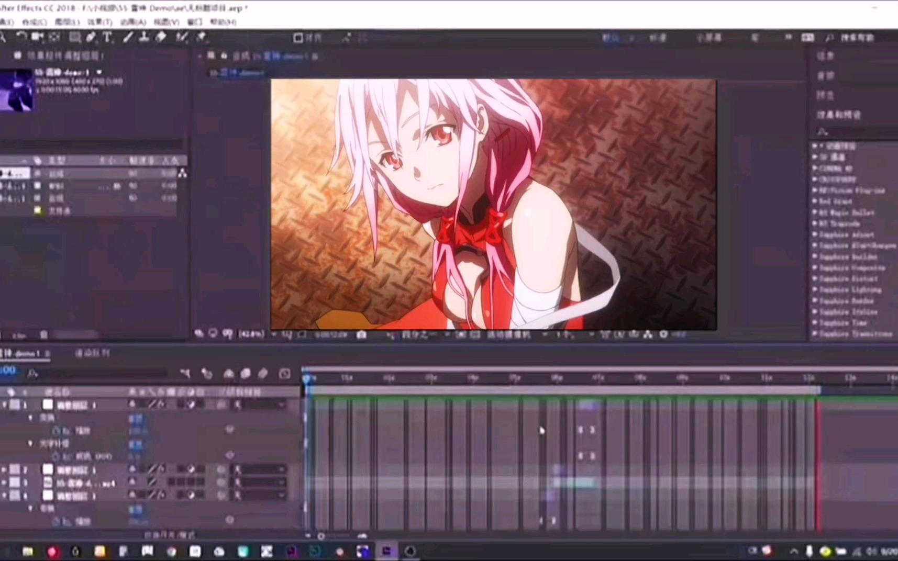This screenshot has height=561, width=898.
Task: Open the 视图(V) View menu
Action: click(x=167, y=22)
